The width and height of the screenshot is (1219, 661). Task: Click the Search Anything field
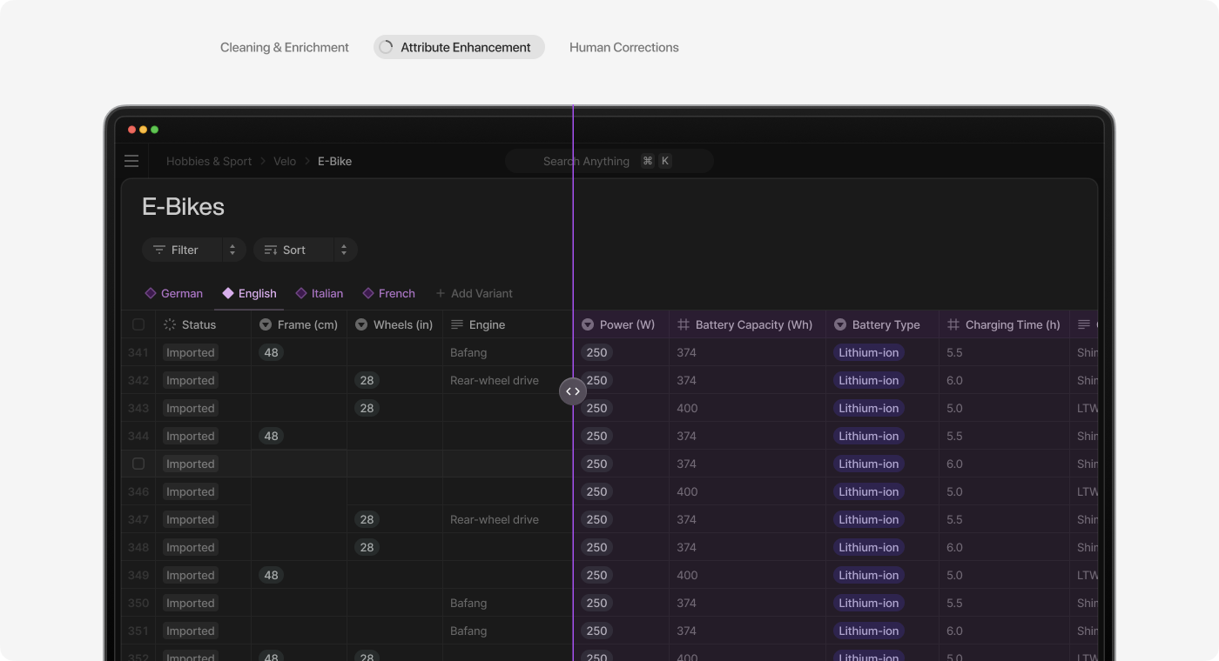coord(608,161)
